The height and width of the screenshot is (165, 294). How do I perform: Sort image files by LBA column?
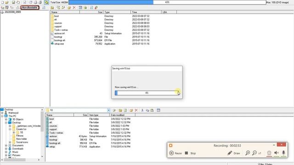click(x=169, y=12)
